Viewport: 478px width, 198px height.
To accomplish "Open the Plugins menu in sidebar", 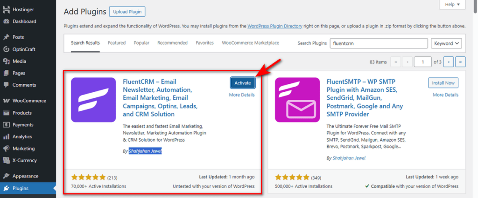I will click(28, 188).
